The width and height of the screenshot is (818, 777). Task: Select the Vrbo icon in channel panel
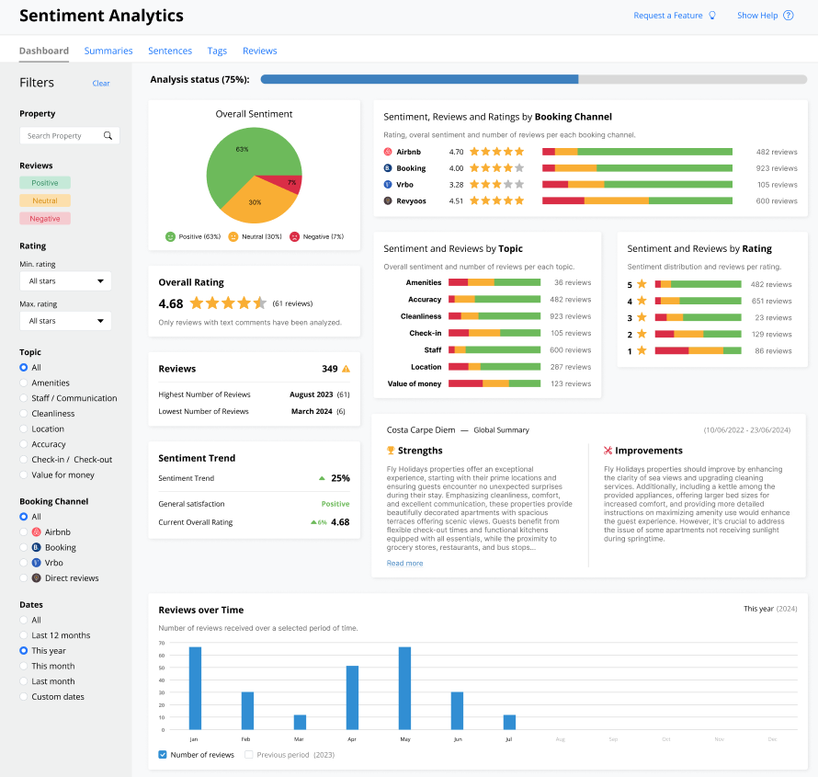tap(389, 185)
